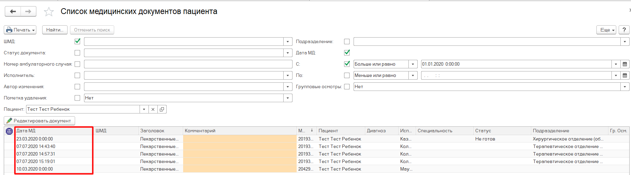
Task: Uncheck the ШМД filter checkbox
Action: (x=78, y=41)
